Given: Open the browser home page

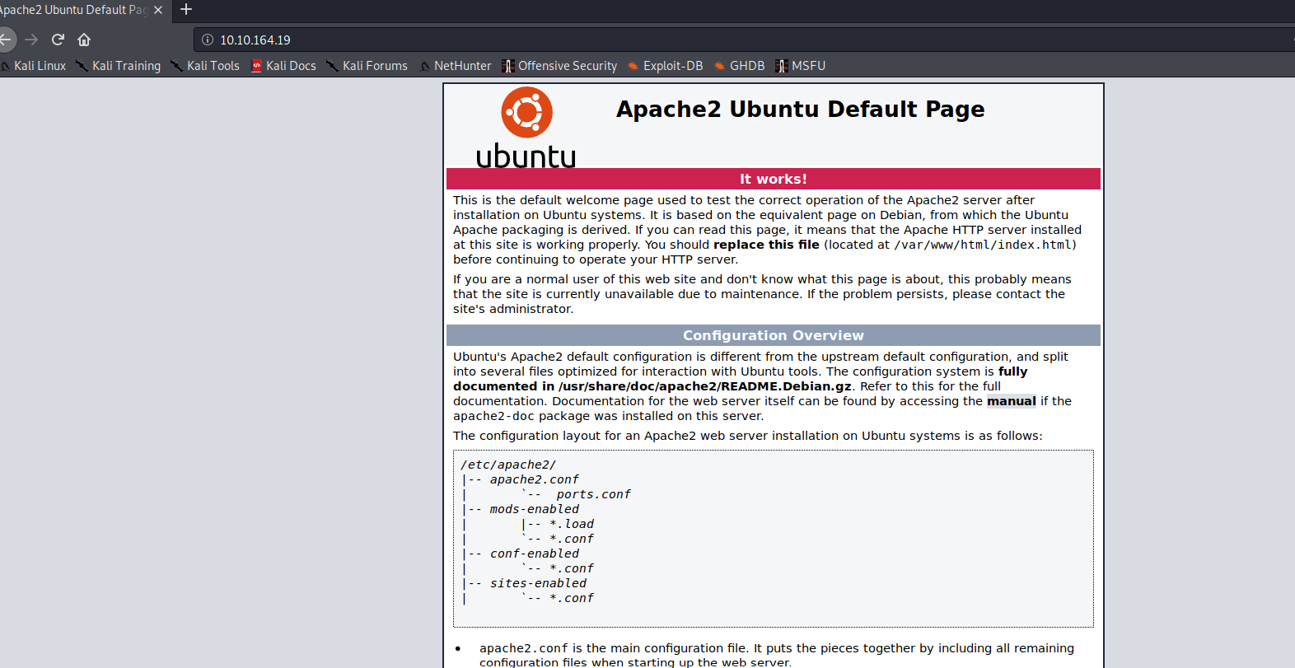Looking at the screenshot, I should click(84, 40).
